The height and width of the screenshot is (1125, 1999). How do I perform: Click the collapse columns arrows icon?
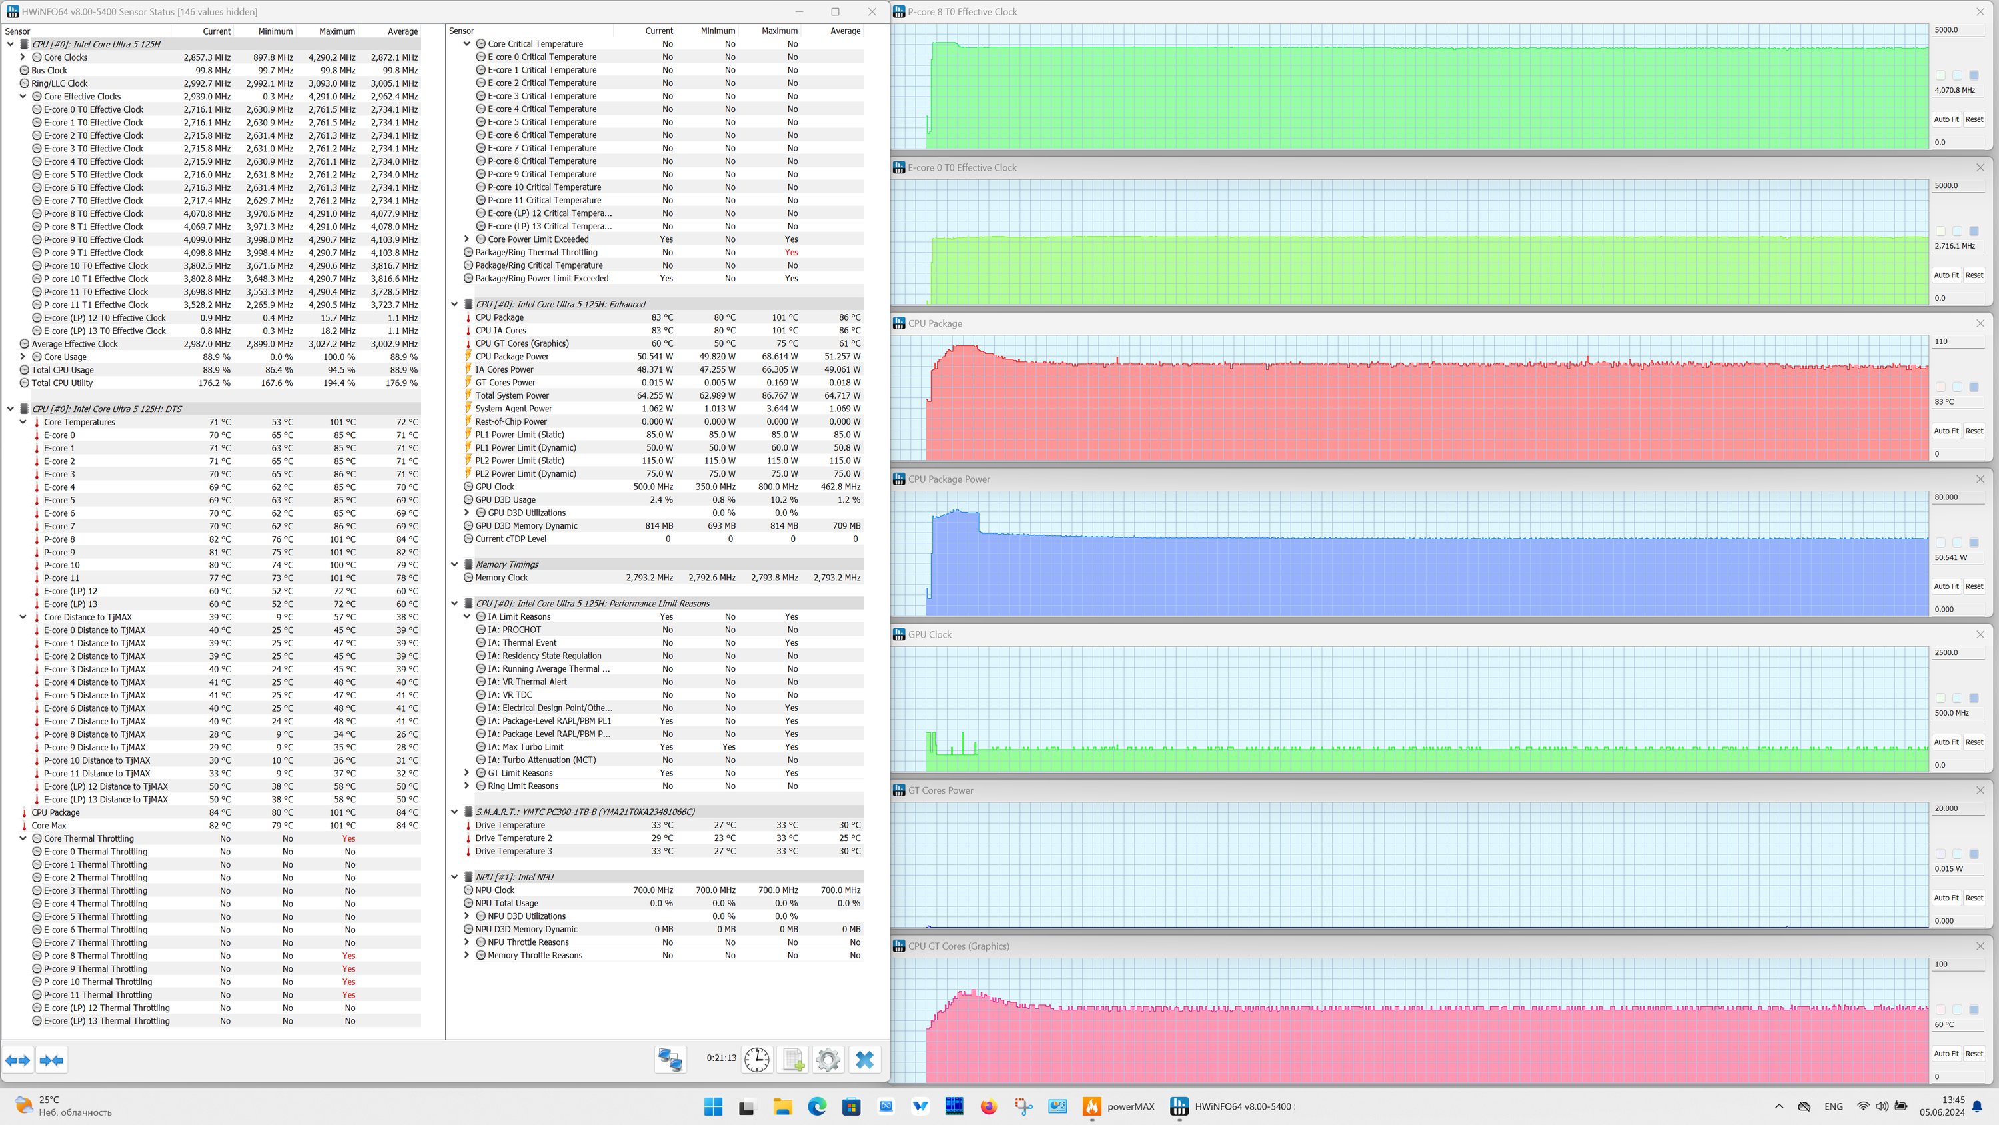click(x=52, y=1060)
